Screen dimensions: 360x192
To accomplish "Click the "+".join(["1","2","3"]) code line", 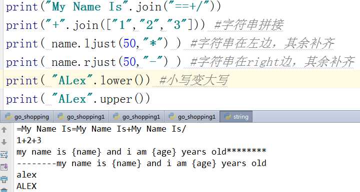I will 105,25.
